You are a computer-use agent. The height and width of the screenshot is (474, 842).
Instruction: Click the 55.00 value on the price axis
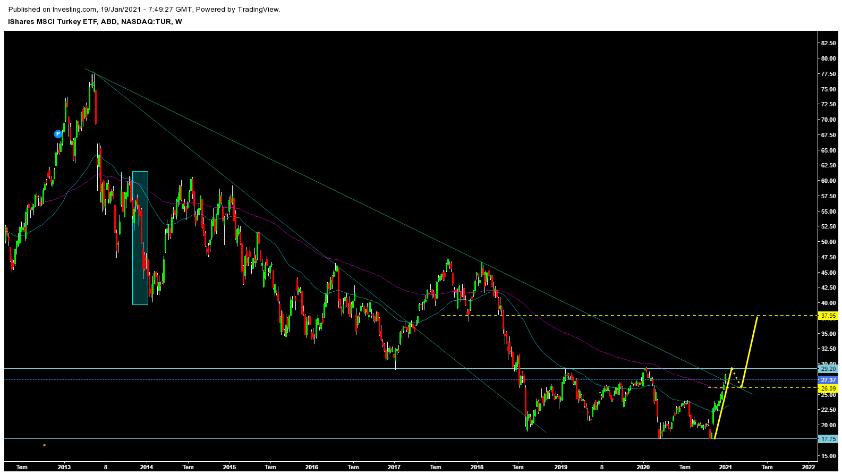pos(828,211)
